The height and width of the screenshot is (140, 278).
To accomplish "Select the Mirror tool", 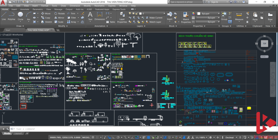I will pos(59,18).
